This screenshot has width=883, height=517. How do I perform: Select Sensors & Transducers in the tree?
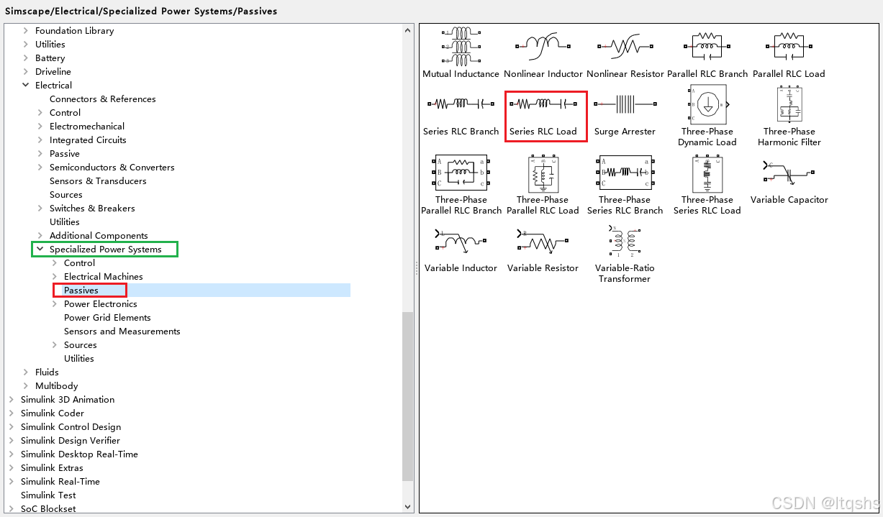coord(98,181)
